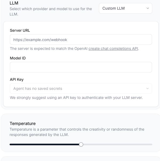
Task: Focus the Server URL input field
Action: 81,39
